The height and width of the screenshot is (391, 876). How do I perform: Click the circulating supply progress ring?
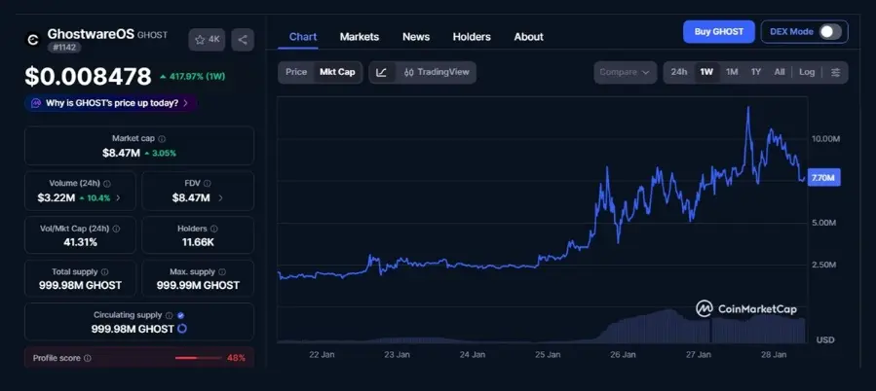point(182,329)
